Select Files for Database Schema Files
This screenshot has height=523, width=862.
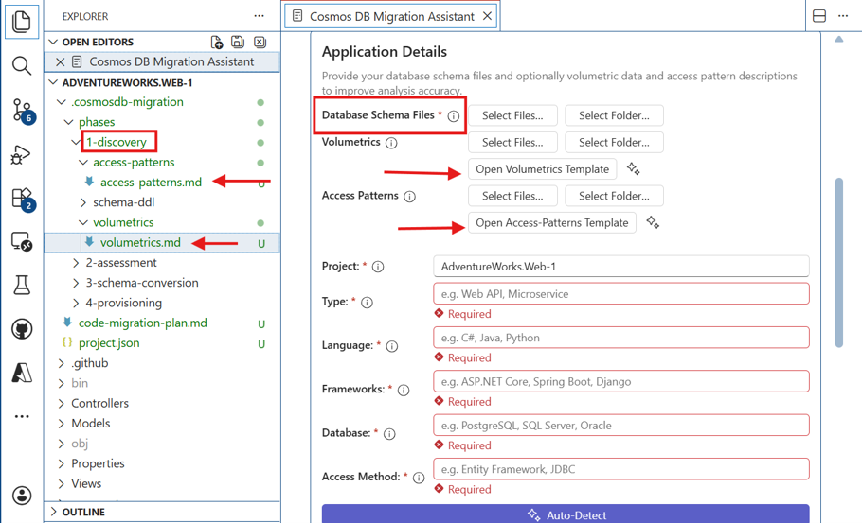coord(512,115)
